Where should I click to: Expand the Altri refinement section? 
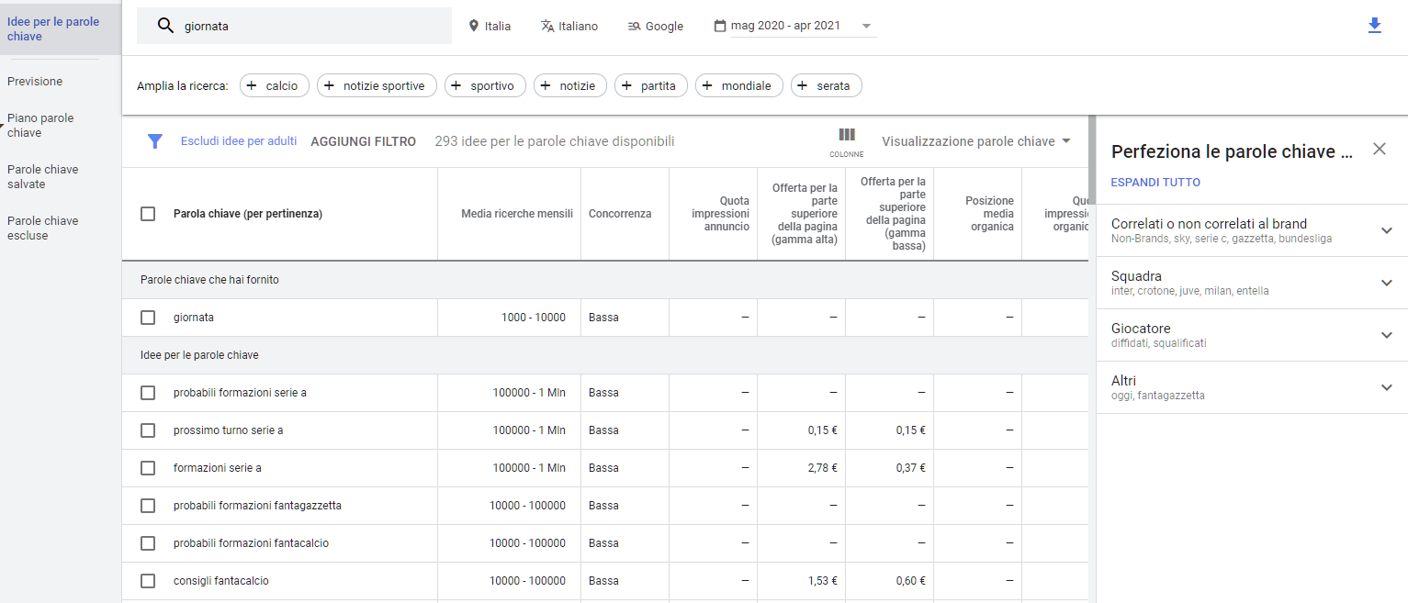pyautogui.click(x=1387, y=387)
